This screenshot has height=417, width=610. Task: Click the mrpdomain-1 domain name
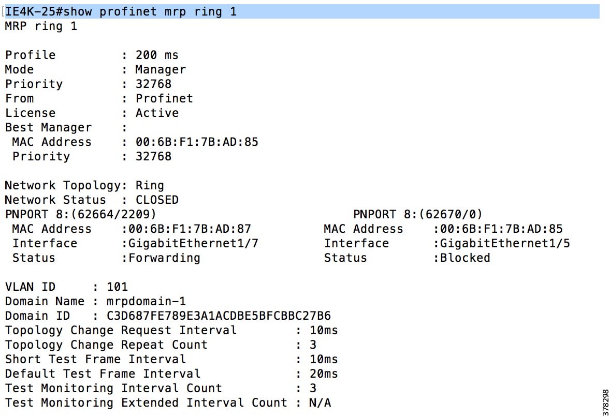coord(146,301)
